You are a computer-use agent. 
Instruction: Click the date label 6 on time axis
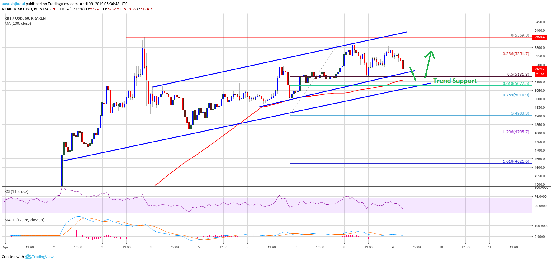(247, 247)
